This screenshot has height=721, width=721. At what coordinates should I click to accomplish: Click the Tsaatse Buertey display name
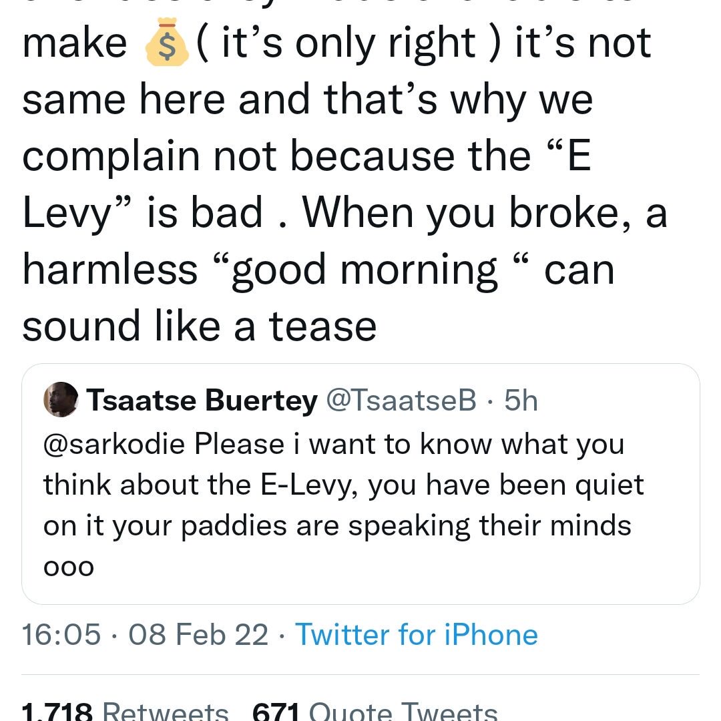pos(202,401)
